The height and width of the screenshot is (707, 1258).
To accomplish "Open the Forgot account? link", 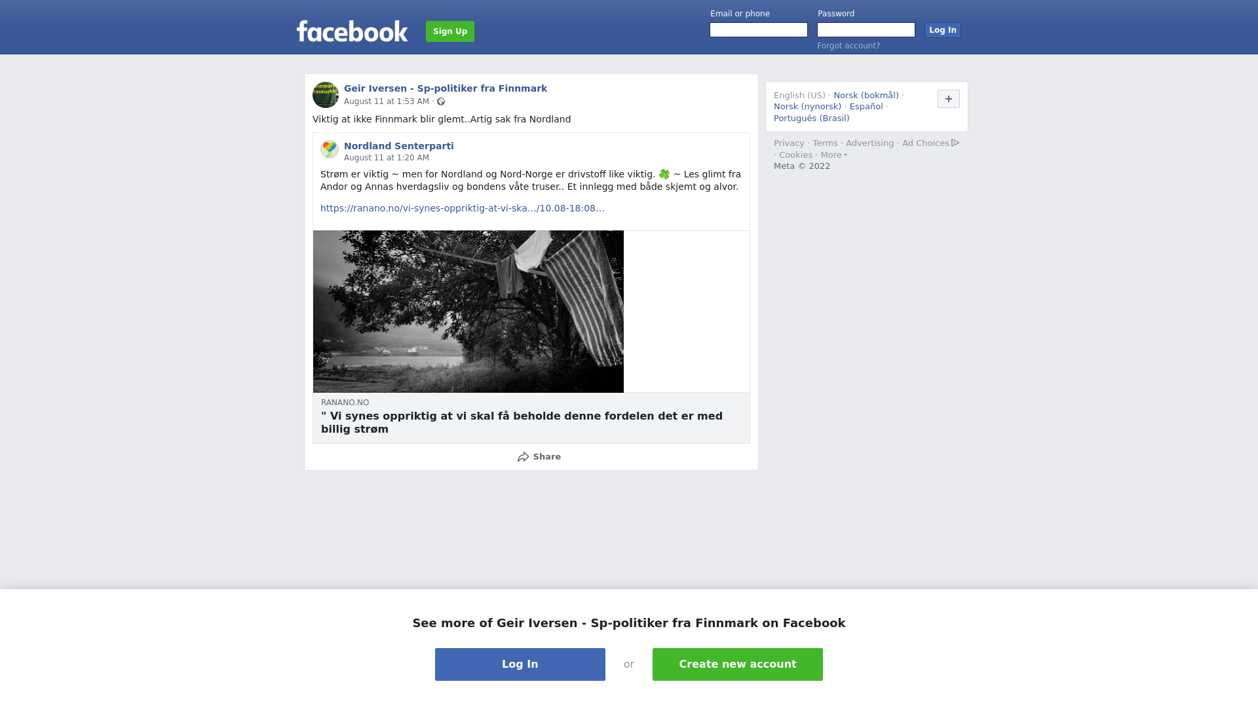I will [848, 46].
